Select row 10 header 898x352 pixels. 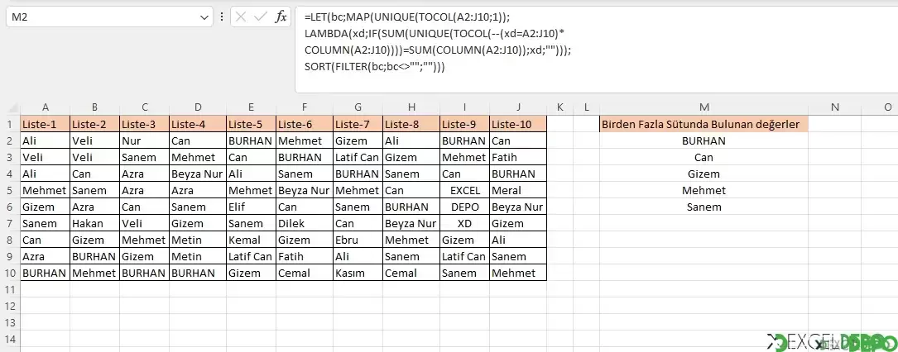click(10, 274)
